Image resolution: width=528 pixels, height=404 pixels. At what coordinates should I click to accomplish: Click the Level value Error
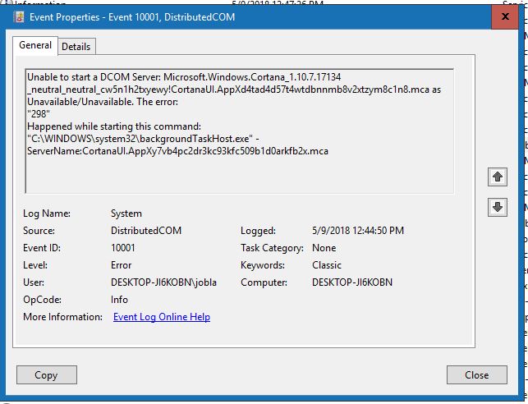pos(122,265)
